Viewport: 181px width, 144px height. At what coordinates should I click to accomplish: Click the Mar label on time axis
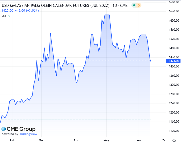coord(42,140)
